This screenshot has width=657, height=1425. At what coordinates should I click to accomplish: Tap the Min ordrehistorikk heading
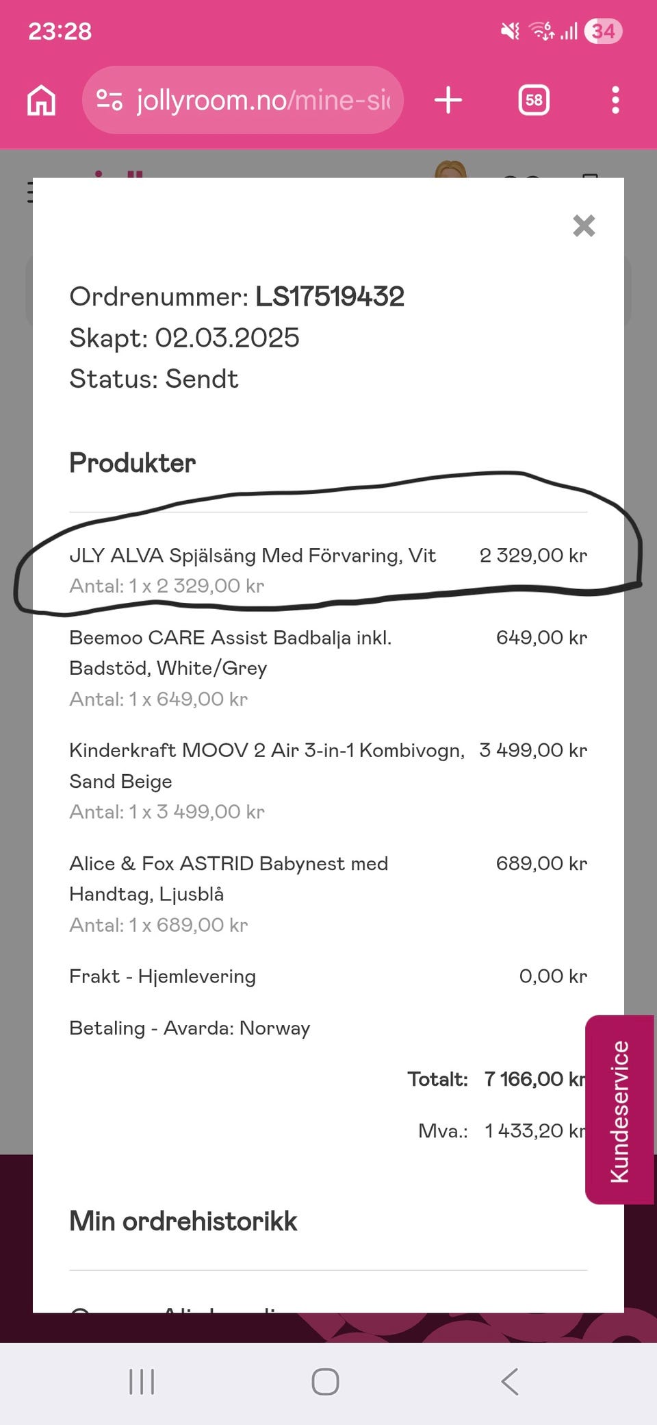(183, 1221)
